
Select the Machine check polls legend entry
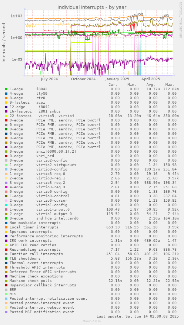(x=31, y=281)
